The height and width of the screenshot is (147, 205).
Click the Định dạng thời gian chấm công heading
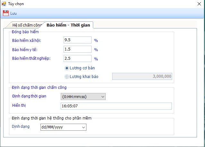click(x=39, y=88)
